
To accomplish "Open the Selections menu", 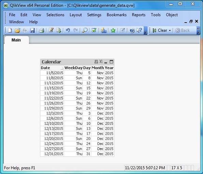I will 55,15.
